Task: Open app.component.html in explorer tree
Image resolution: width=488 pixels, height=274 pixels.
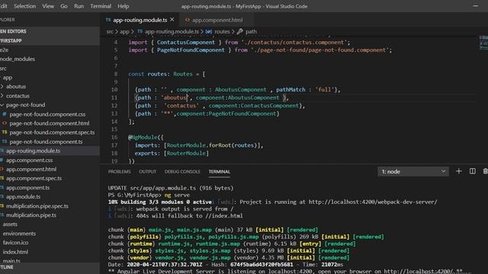Action: 31,169
